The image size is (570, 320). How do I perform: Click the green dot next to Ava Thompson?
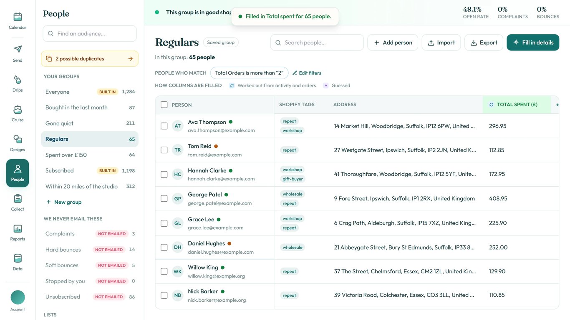click(231, 122)
